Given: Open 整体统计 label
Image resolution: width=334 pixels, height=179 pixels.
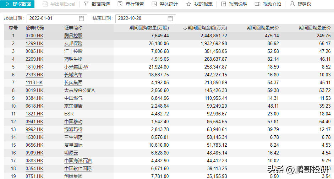Looking at the screenshot, I should (169, 4).
